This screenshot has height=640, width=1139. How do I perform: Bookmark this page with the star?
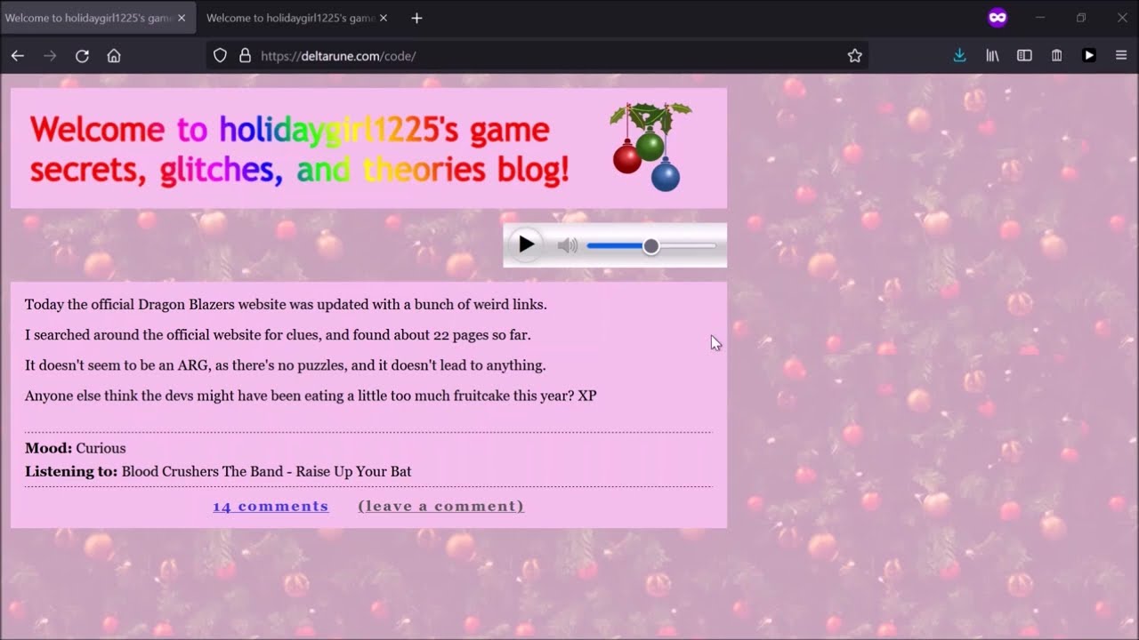[x=855, y=56]
